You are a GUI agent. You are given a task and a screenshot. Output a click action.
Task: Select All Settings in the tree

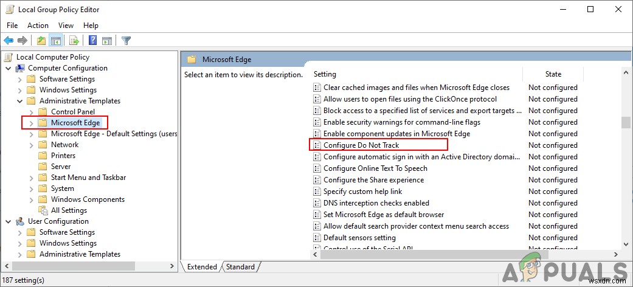pyautogui.click(x=69, y=210)
